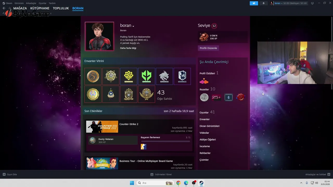Open the white shield team sticker item

point(182,76)
